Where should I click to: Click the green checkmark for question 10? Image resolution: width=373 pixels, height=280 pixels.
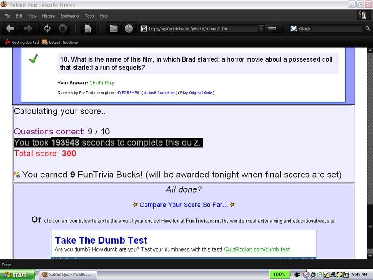point(33,59)
